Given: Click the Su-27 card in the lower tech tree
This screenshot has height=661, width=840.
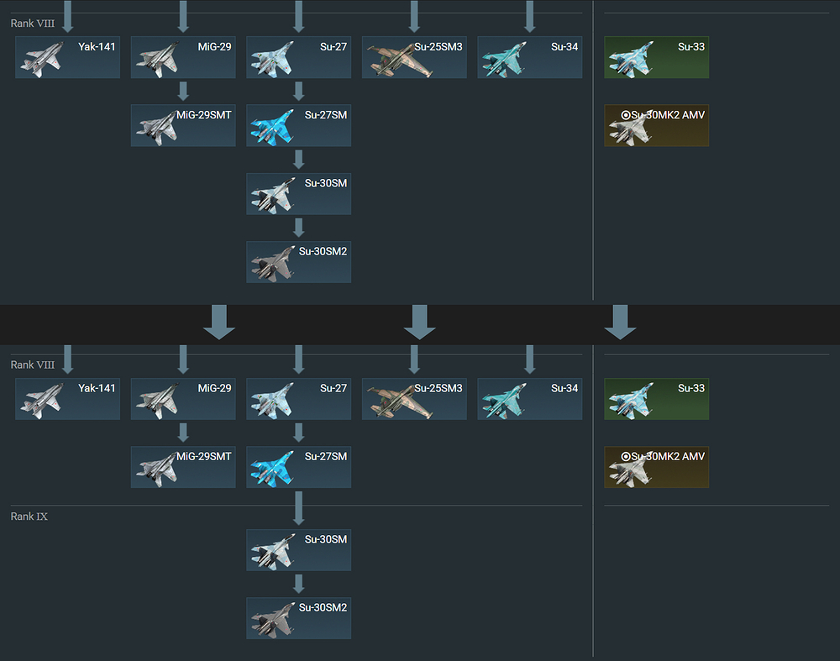Looking at the screenshot, I should point(298,399).
